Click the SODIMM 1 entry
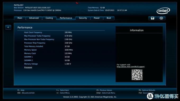180x101 pixels. pos(28,57)
